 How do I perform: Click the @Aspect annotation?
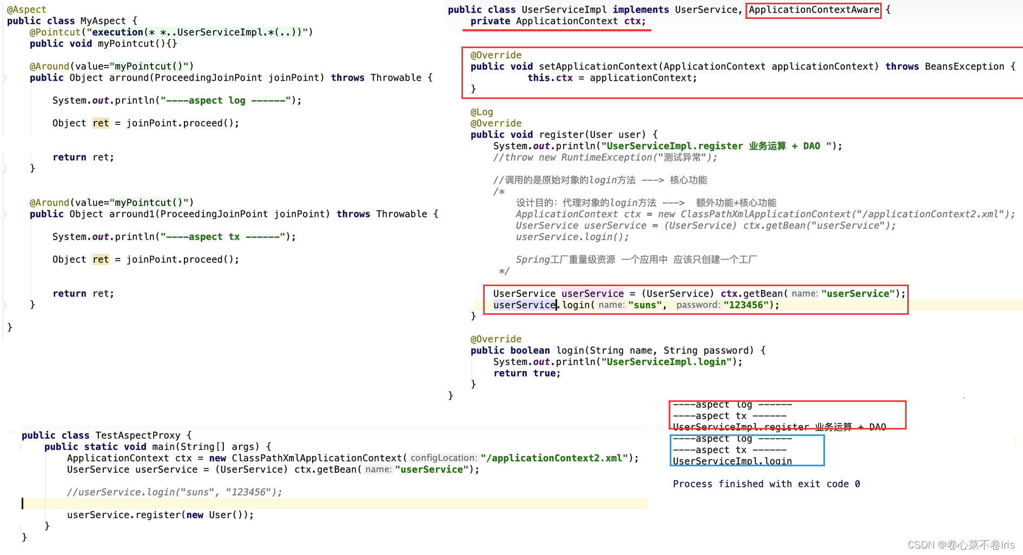pos(27,10)
